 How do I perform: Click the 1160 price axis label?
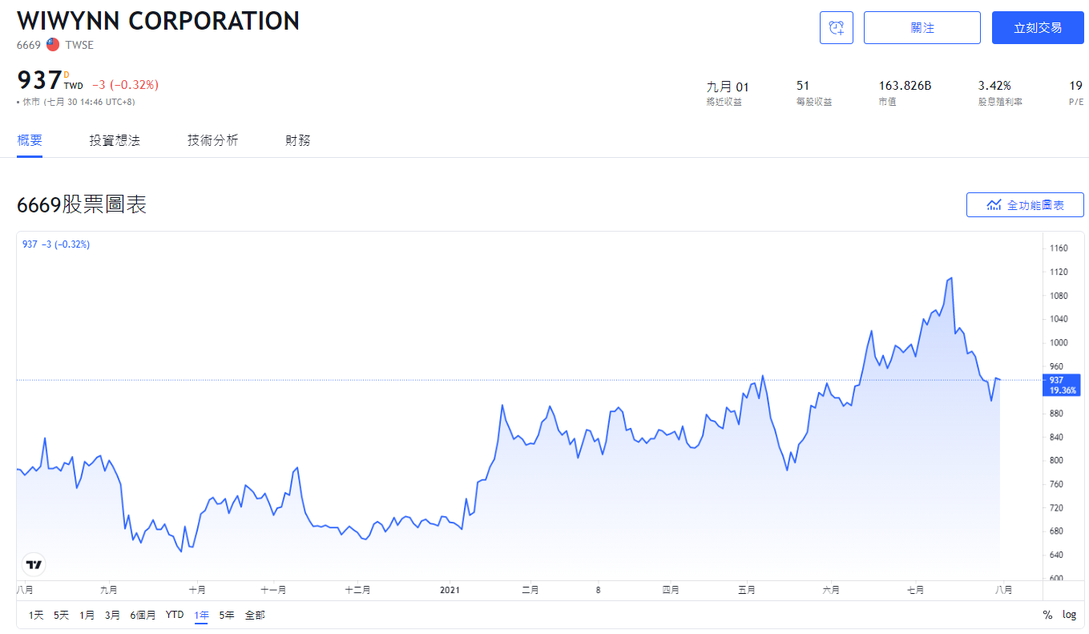point(1059,248)
